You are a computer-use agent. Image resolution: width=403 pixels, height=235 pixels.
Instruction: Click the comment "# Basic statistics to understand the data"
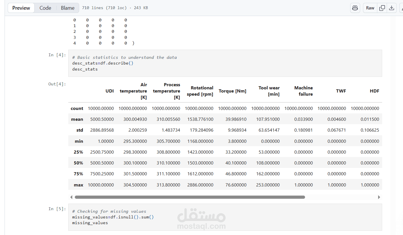pyautogui.click(x=125, y=57)
